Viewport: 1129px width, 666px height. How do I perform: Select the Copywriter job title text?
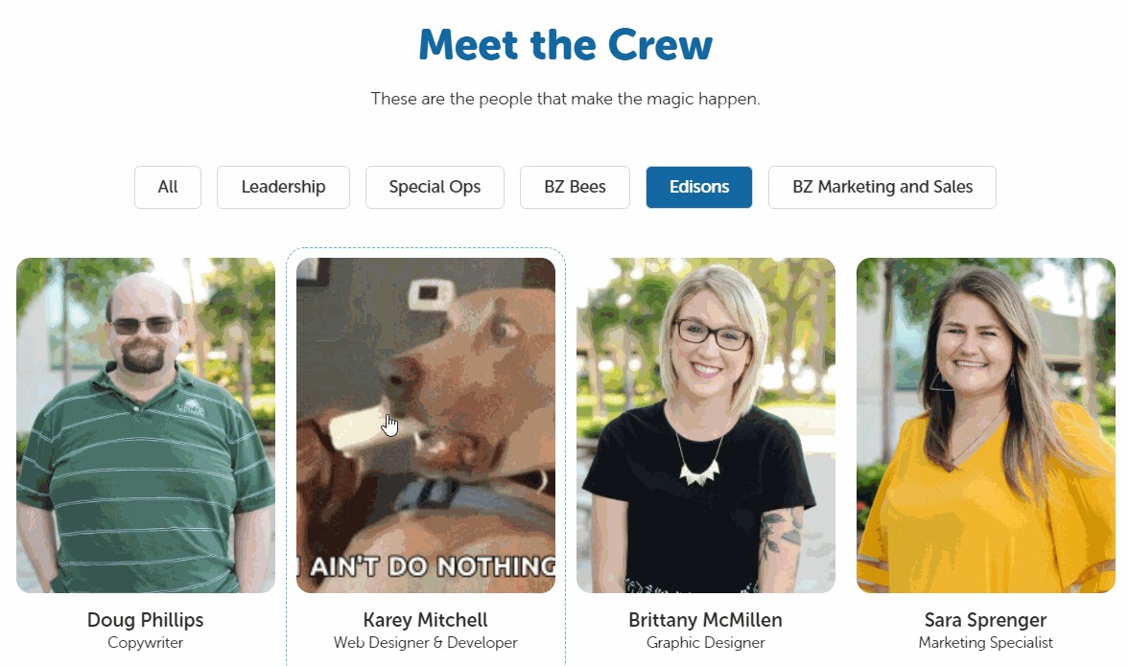pos(146,642)
